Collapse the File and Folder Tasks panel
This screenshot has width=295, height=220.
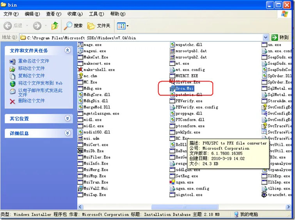pyautogui.click(x=68, y=50)
